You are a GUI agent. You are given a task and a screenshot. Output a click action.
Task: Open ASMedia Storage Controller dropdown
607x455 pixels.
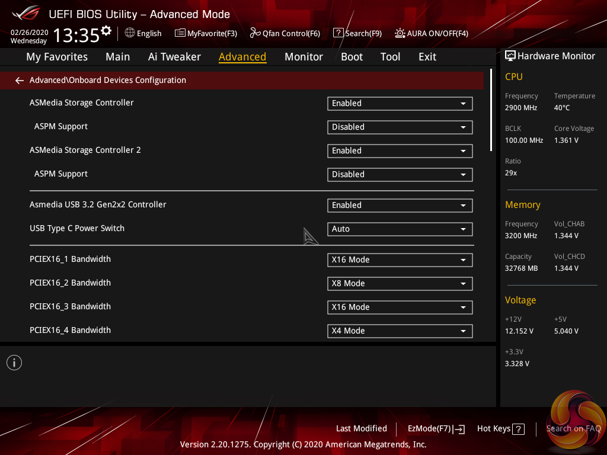[400, 103]
